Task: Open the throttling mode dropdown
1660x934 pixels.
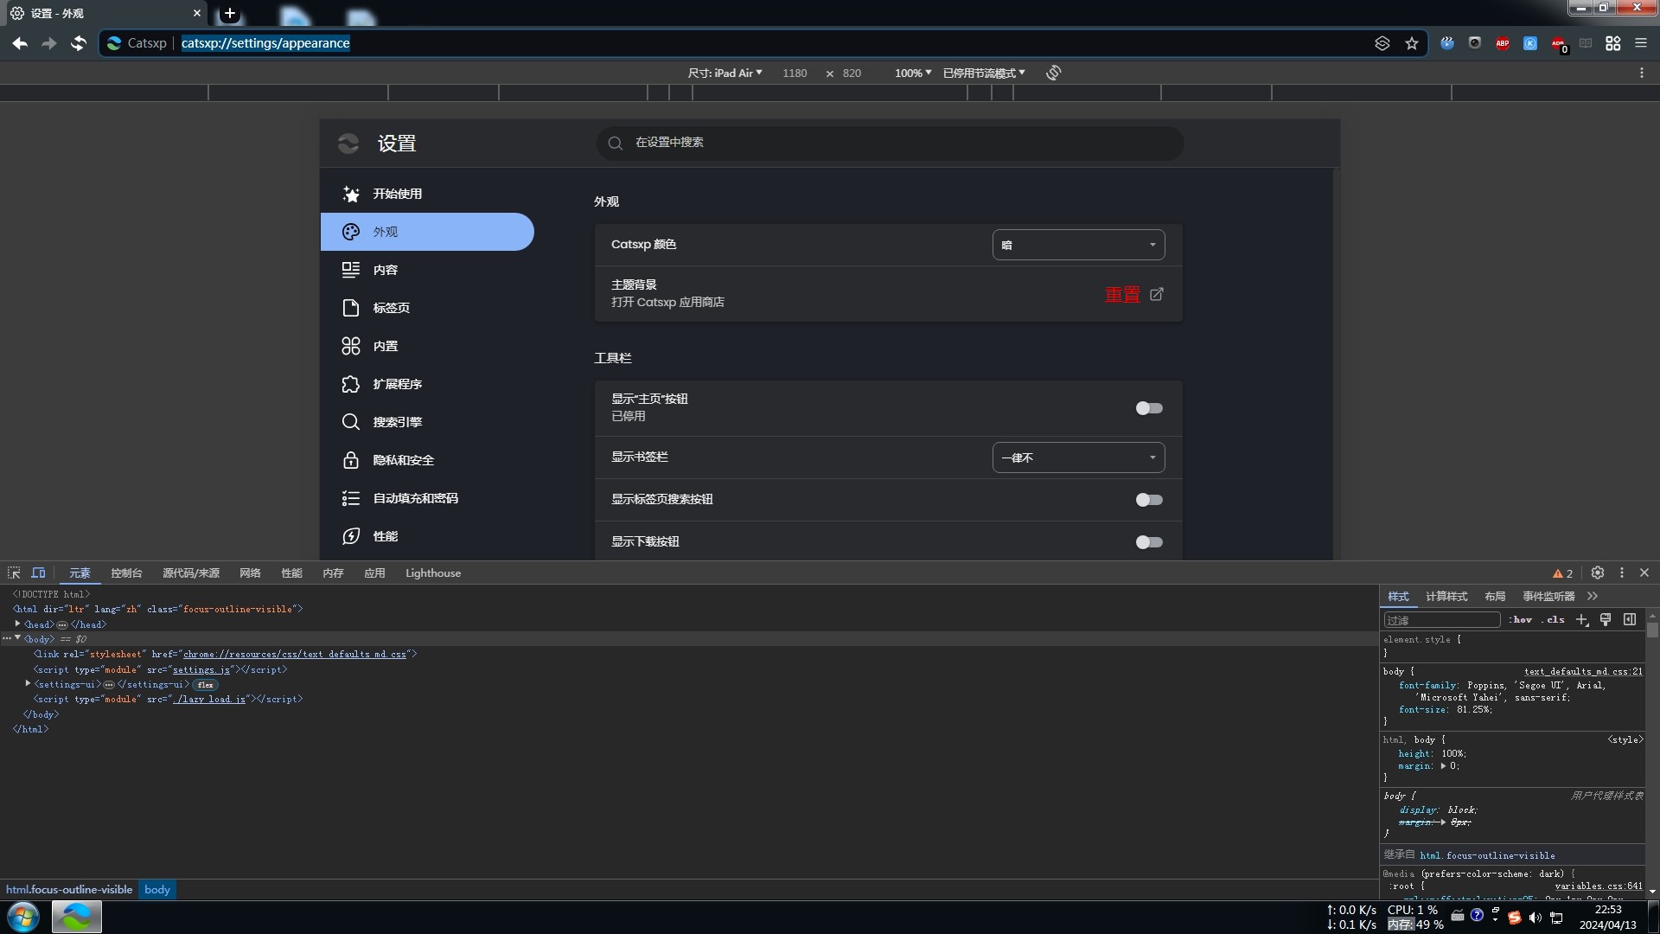Action: 984,73
